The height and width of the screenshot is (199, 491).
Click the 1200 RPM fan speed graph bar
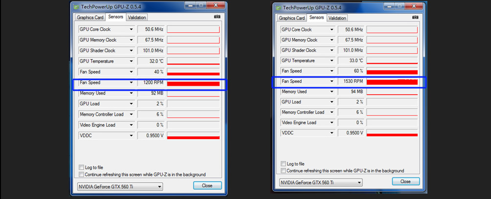[x=193, y=83]
